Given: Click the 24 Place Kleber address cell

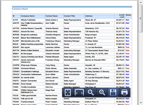Looking at the screenshot, I should 99,41.
